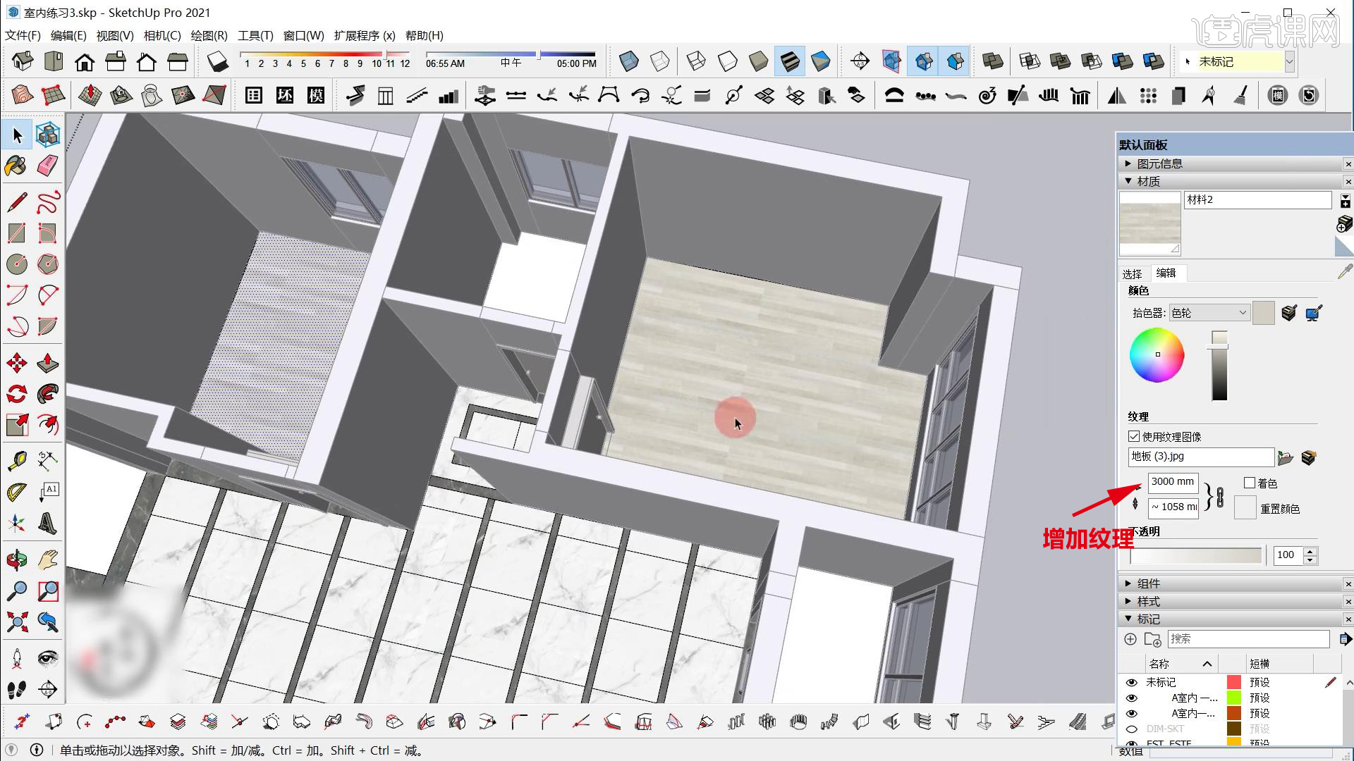The height and width of the screenshot is (761, 1354).
Task: Pick a hue on the color wheel
Action: (1157, 355)
